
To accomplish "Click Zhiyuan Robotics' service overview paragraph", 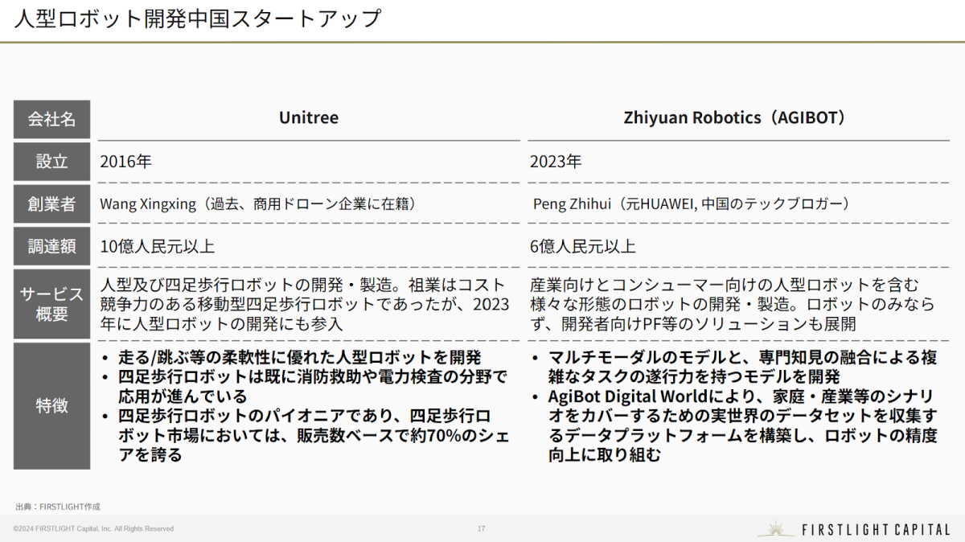I will 733,305.
